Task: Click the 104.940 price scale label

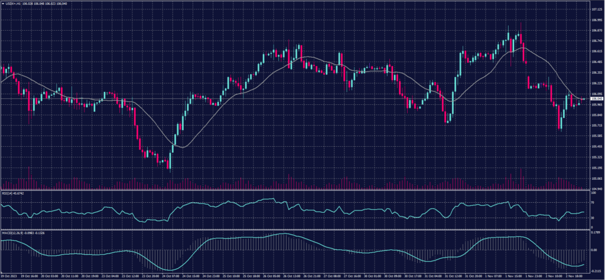Action: [x=596, y=189]
